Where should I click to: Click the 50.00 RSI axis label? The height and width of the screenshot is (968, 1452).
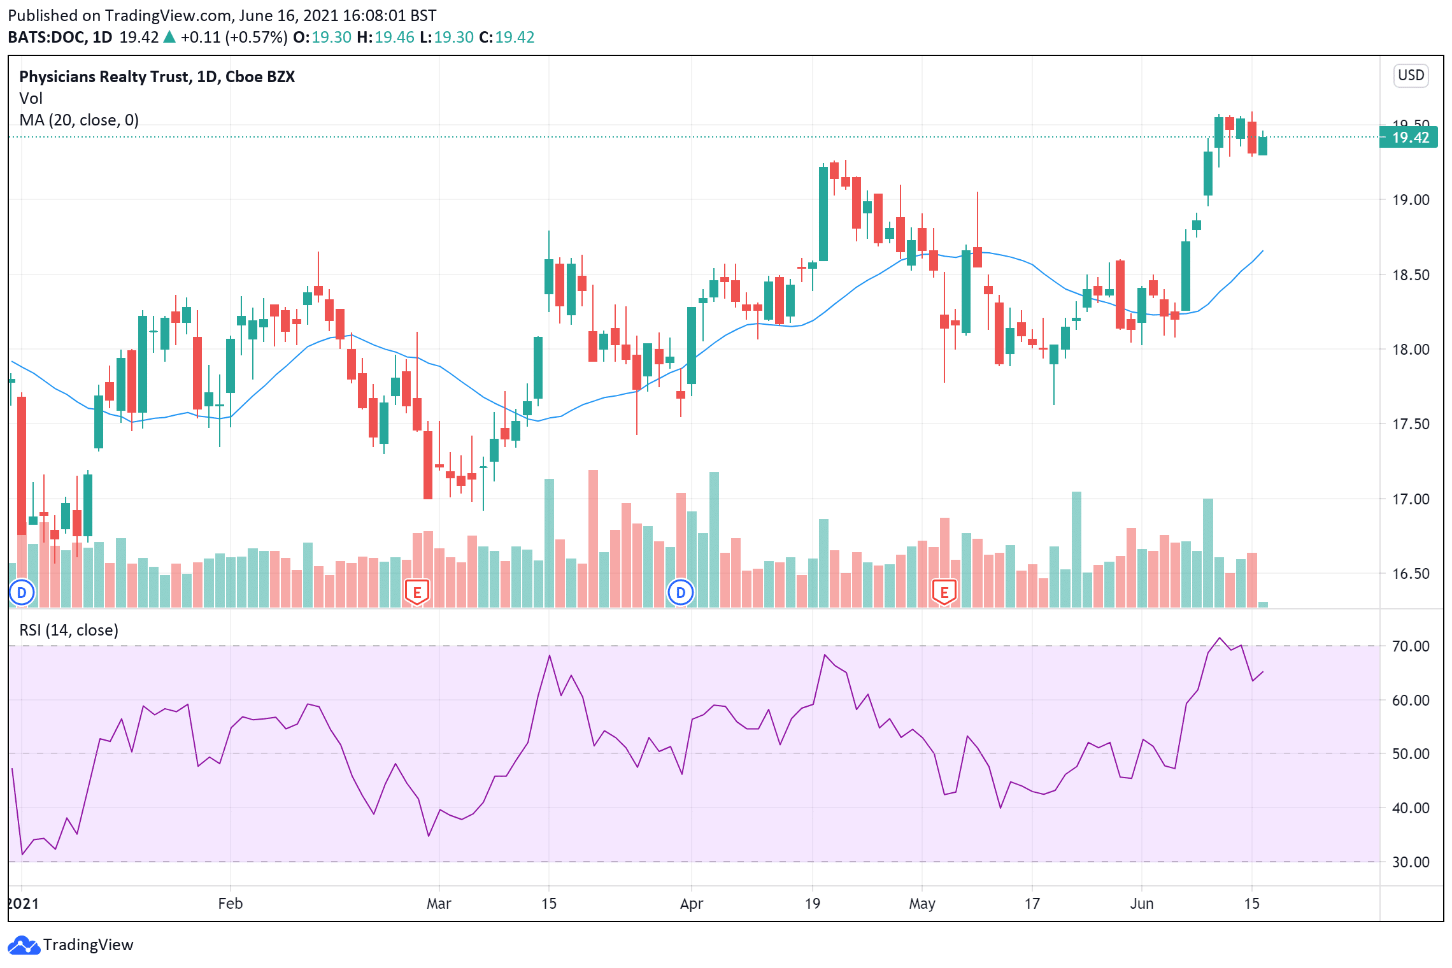[1411, 754]
